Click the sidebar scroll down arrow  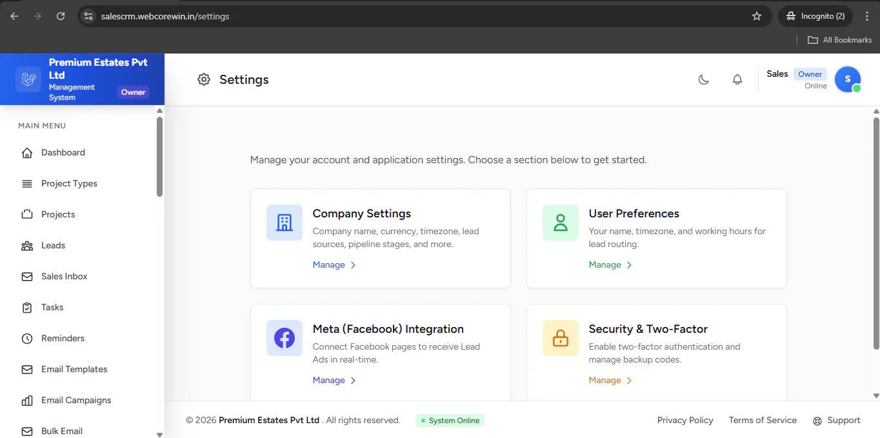pos(159,435)
